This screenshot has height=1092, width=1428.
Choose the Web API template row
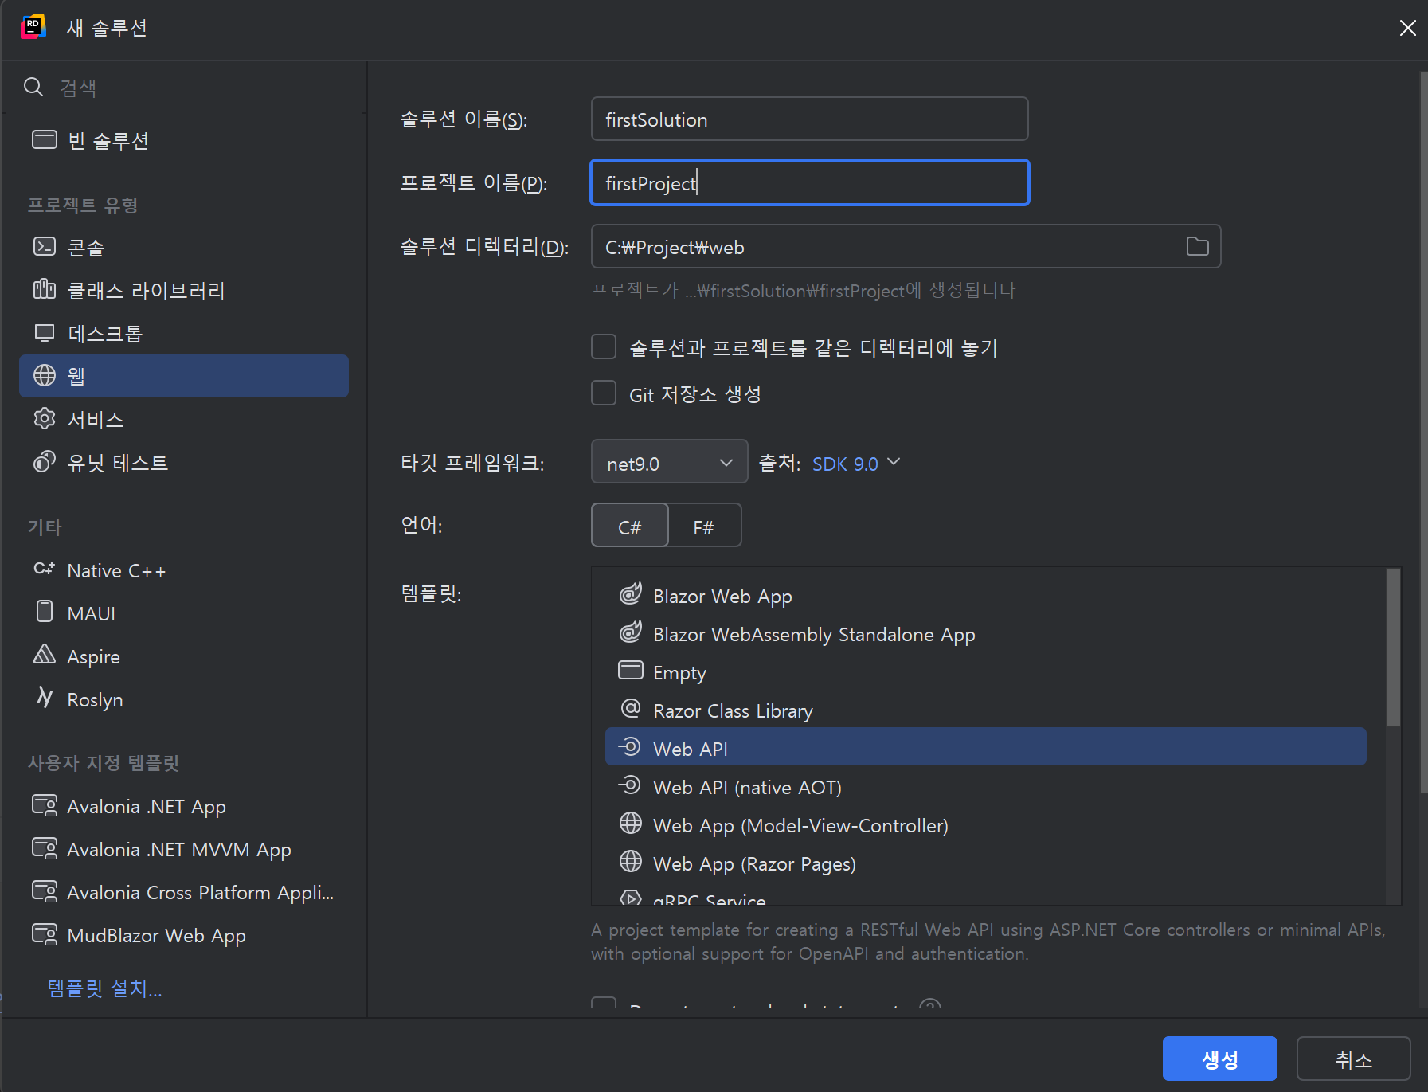tap(986, 747)
